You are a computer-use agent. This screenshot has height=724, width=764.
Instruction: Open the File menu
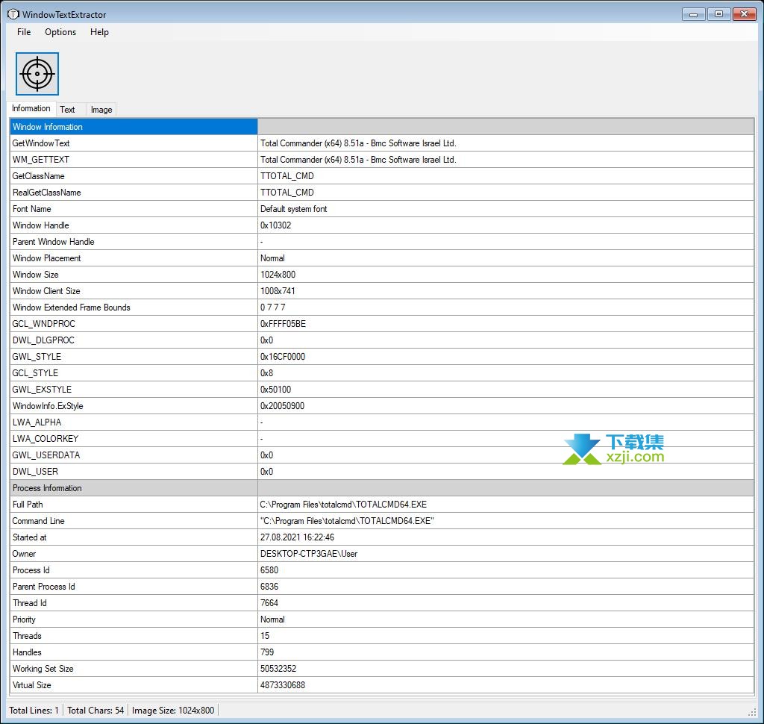click(x=24, y=32)
